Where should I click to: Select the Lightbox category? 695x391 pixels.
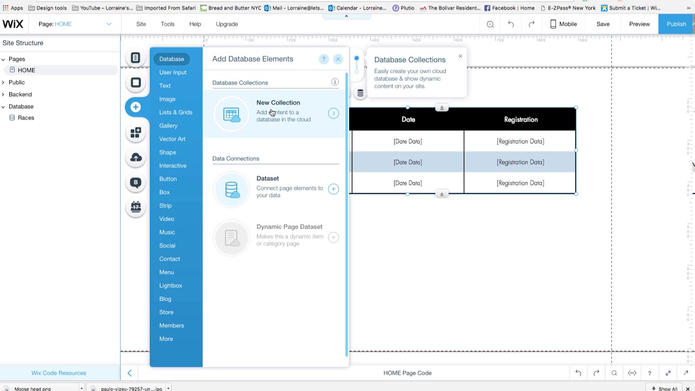(x=170, y=286)
